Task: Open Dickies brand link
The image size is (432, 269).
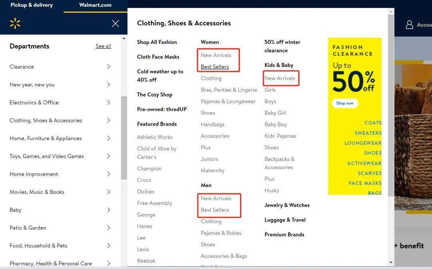Action: (x=146, y=192)
